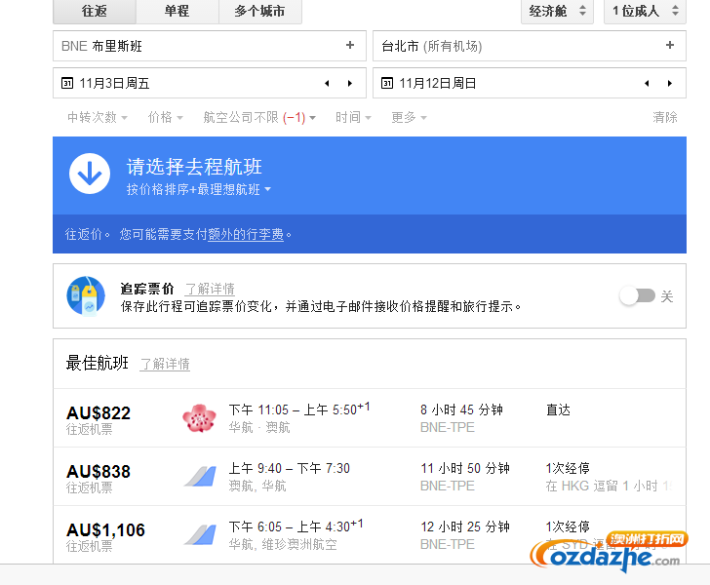
Task: Select the AU$822 direct flight
Action: (x=370, y=418)
